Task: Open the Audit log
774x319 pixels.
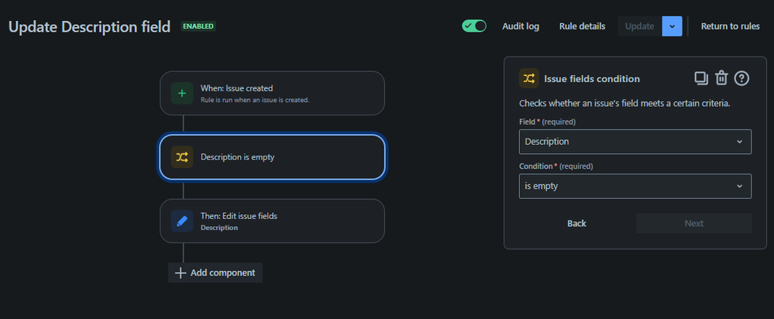Action: (x=521, y=26)
